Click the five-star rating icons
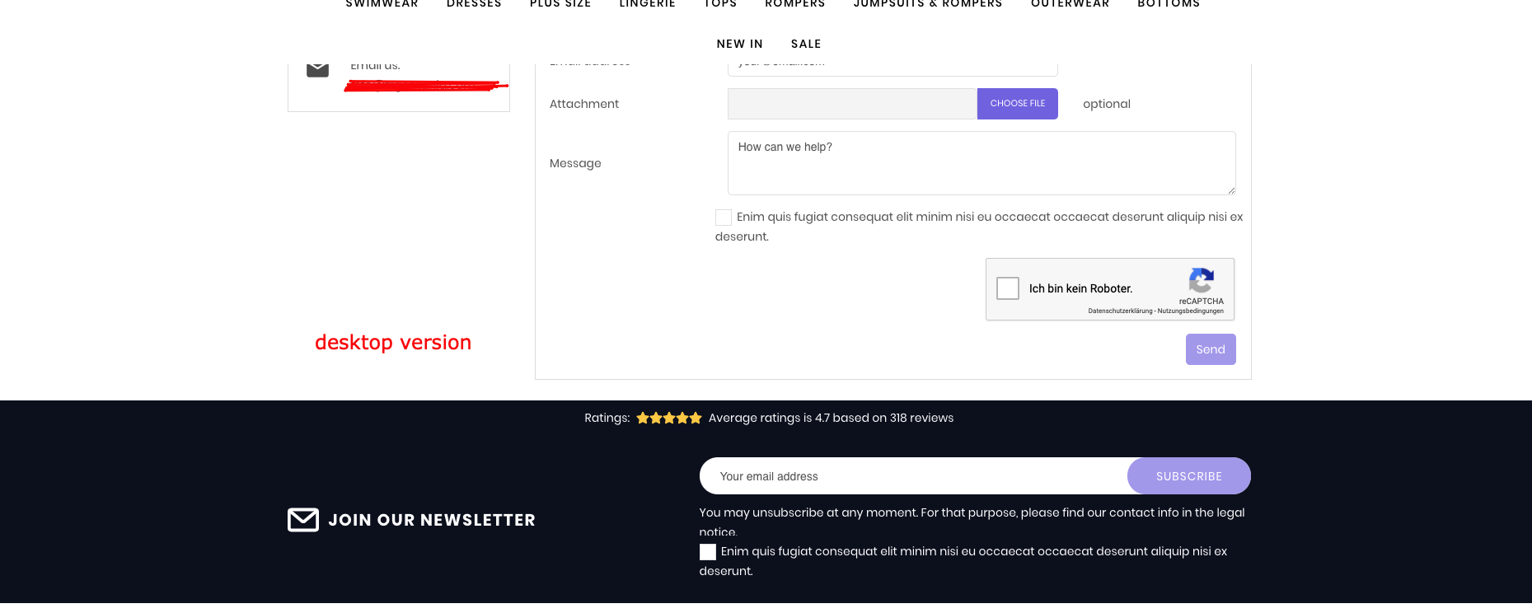 (x=668, y=418)
